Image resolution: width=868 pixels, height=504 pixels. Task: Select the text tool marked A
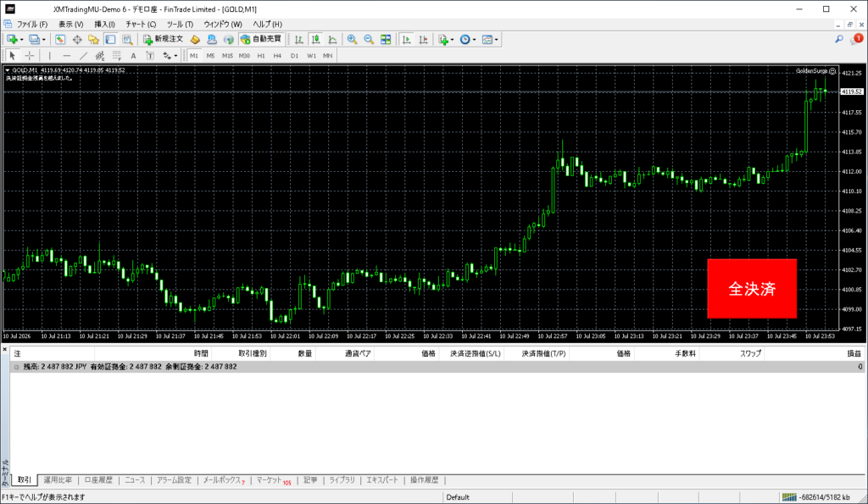[x=133, y=55]
